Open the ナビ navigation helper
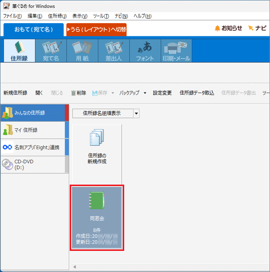270x272 pixels. 257,28
